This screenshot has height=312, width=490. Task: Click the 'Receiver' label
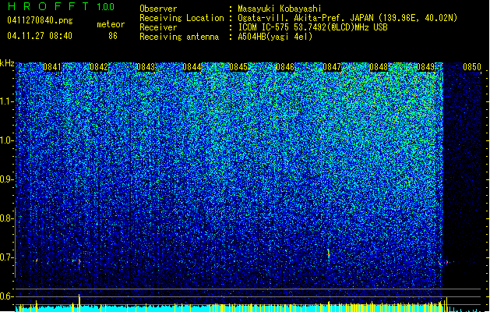coord(158,27)
